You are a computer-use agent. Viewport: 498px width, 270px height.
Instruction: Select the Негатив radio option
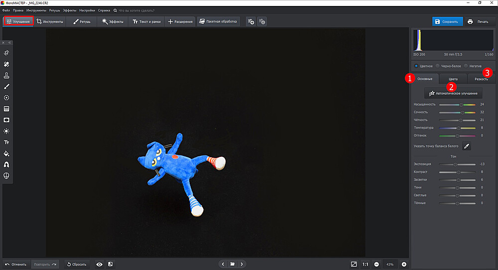click(466, 66)
